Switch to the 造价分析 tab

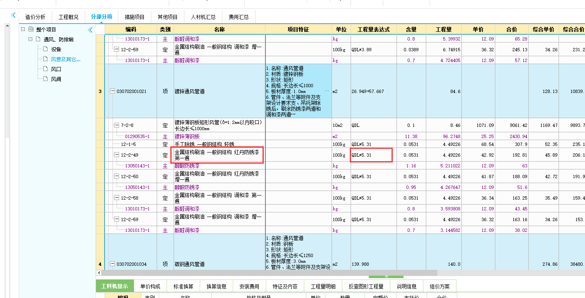(36, 17)
